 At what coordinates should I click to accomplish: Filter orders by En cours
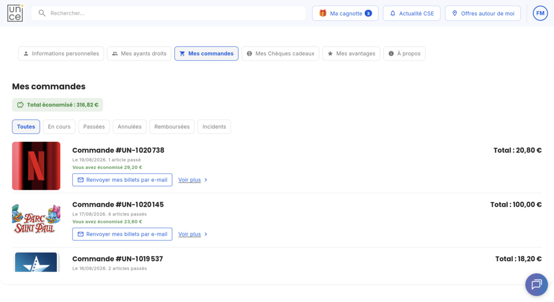[x=59, y=127]
